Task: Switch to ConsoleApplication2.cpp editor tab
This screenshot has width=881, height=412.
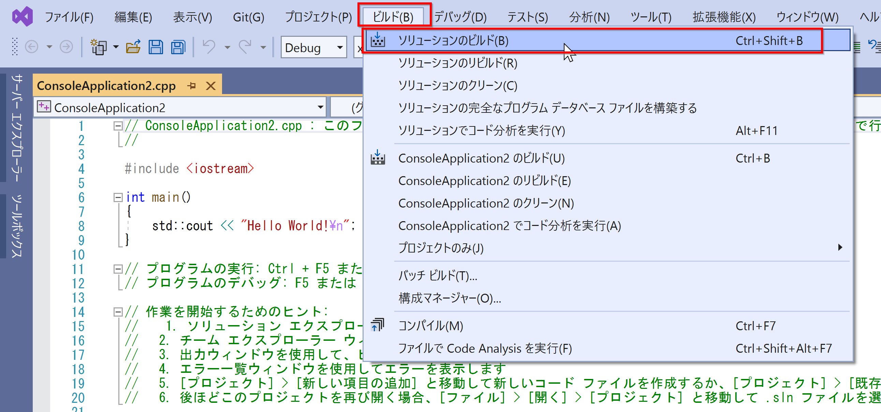Action: pos(106,86)
